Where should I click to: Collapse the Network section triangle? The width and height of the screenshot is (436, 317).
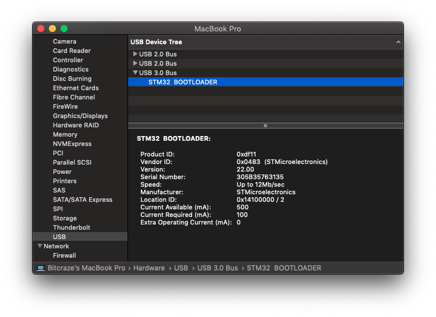click(x=40, y=246)
